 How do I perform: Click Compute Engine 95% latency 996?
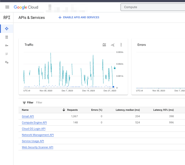tap(171, 123)
